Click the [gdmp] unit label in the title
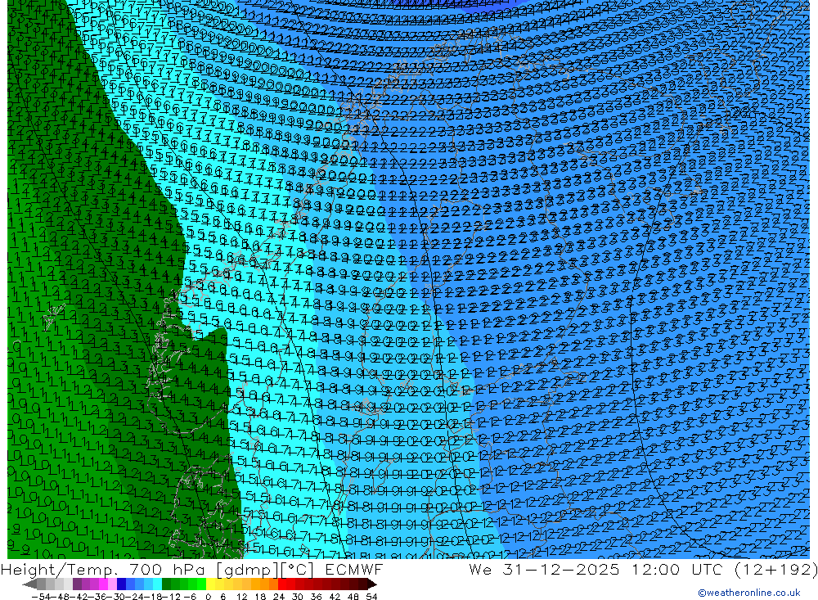Viewport: 818px width, 600px height. pyautogui.click(x=247, y=569)
